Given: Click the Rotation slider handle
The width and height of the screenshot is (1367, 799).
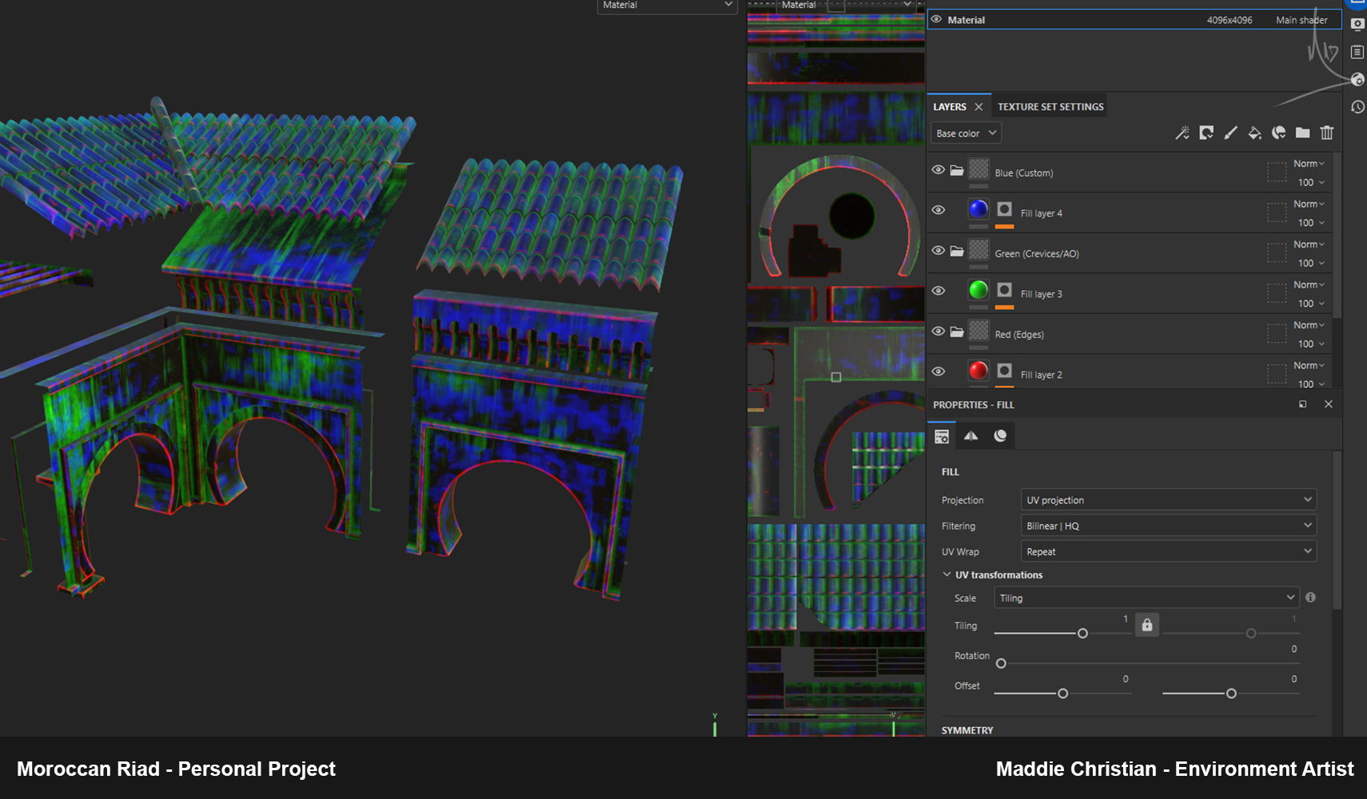Looking at the screenshot, I should [1001, 663].
